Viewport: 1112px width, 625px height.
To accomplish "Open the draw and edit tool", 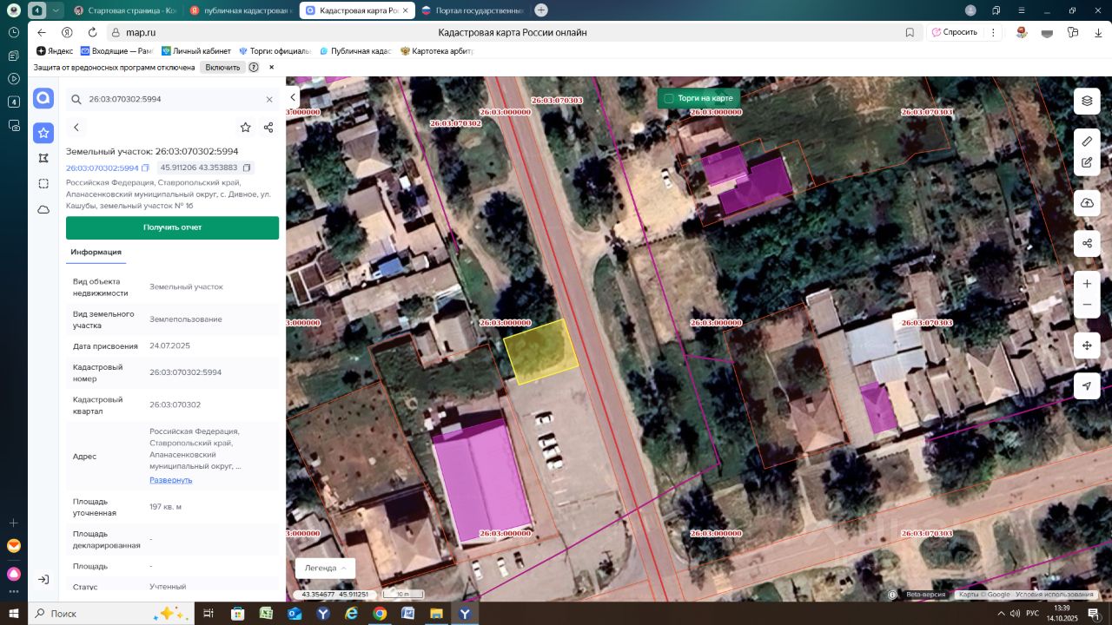I will [1087, 162].
